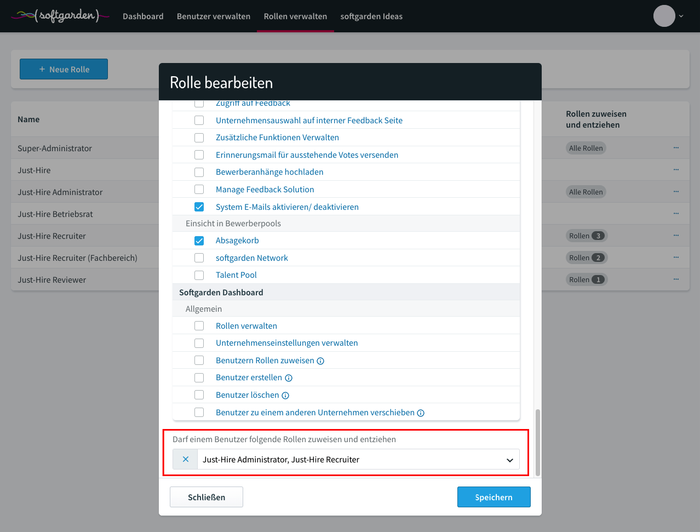Check Zusätzliche Funktionen Verwalten
The width and height of the screenshot is (700, 532).
click(199, 138)
